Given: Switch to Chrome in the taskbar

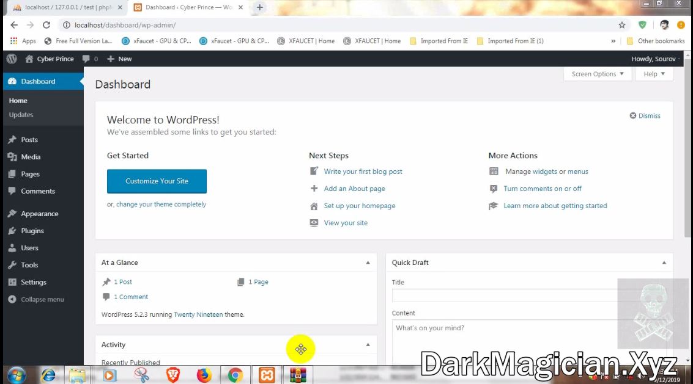Looking at the screenshot, I should click(235, 375).
